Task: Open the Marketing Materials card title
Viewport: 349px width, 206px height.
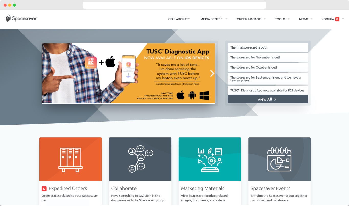Action: pos(203,188)
